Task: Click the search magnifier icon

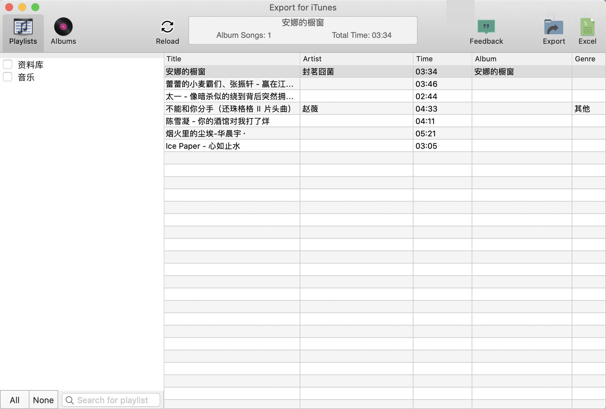Action: click(x=70, y=400)
